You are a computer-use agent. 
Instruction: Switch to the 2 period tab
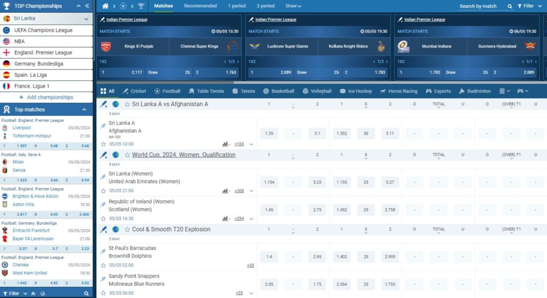pos(265,6)
